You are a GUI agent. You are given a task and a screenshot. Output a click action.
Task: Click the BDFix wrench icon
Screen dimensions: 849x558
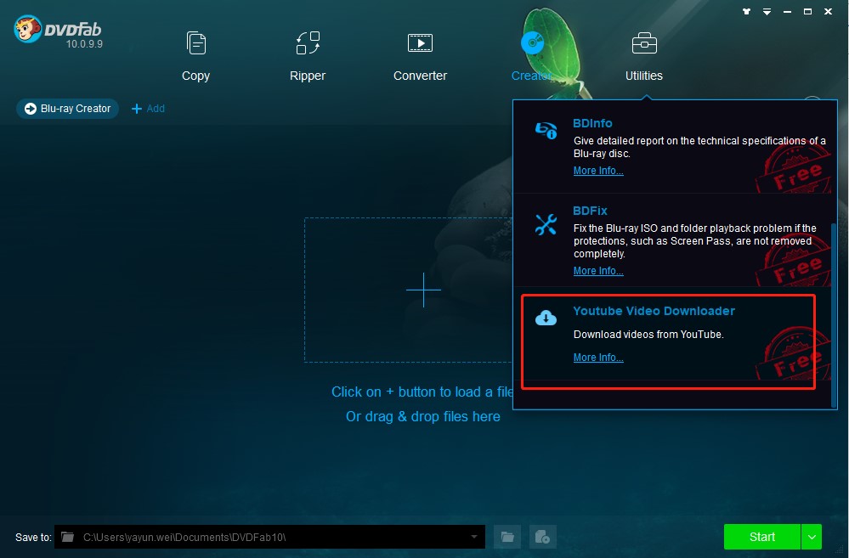pyautogui.click(x=546, y=224)
